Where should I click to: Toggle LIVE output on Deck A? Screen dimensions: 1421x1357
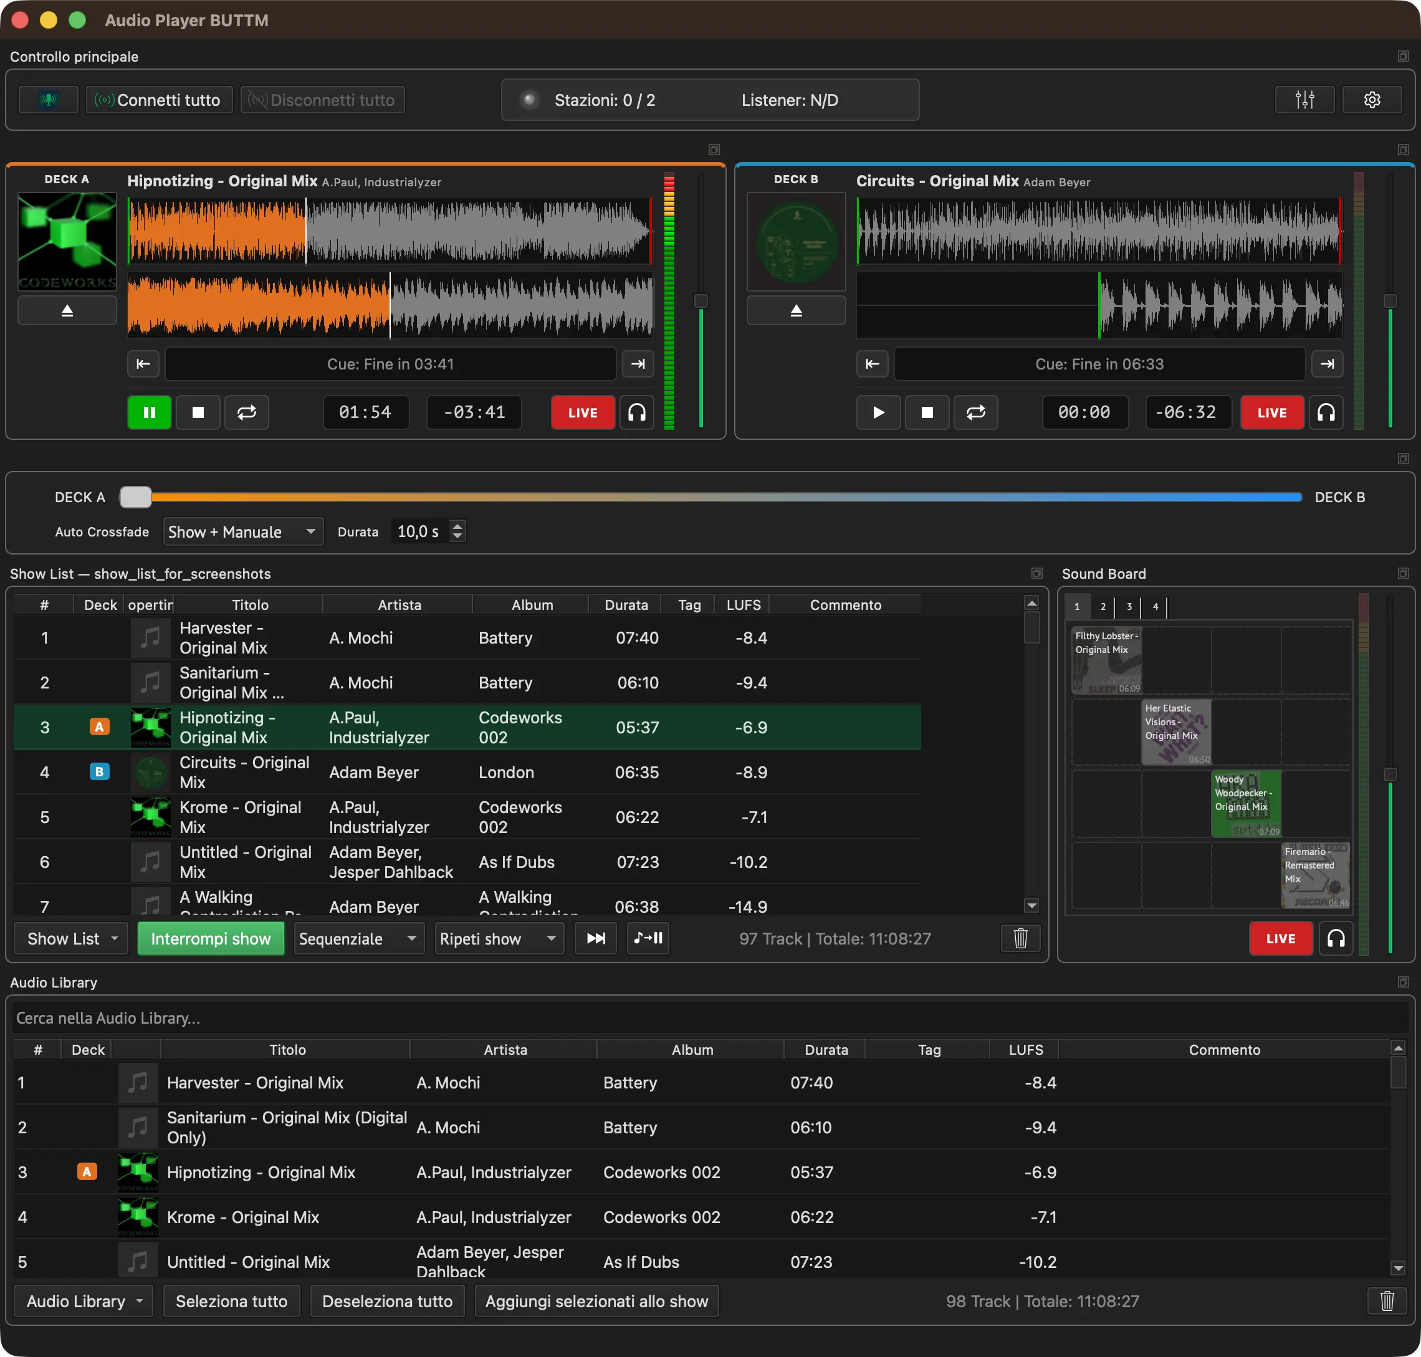point(583,412)
